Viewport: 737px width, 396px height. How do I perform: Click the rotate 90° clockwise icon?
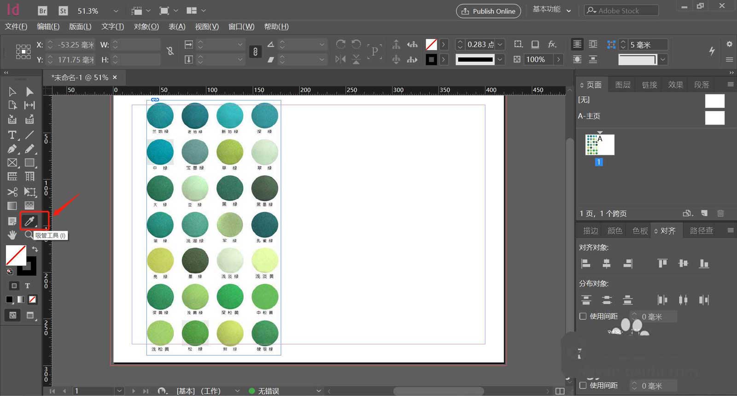pyautogui.click(x=341, y=44)
